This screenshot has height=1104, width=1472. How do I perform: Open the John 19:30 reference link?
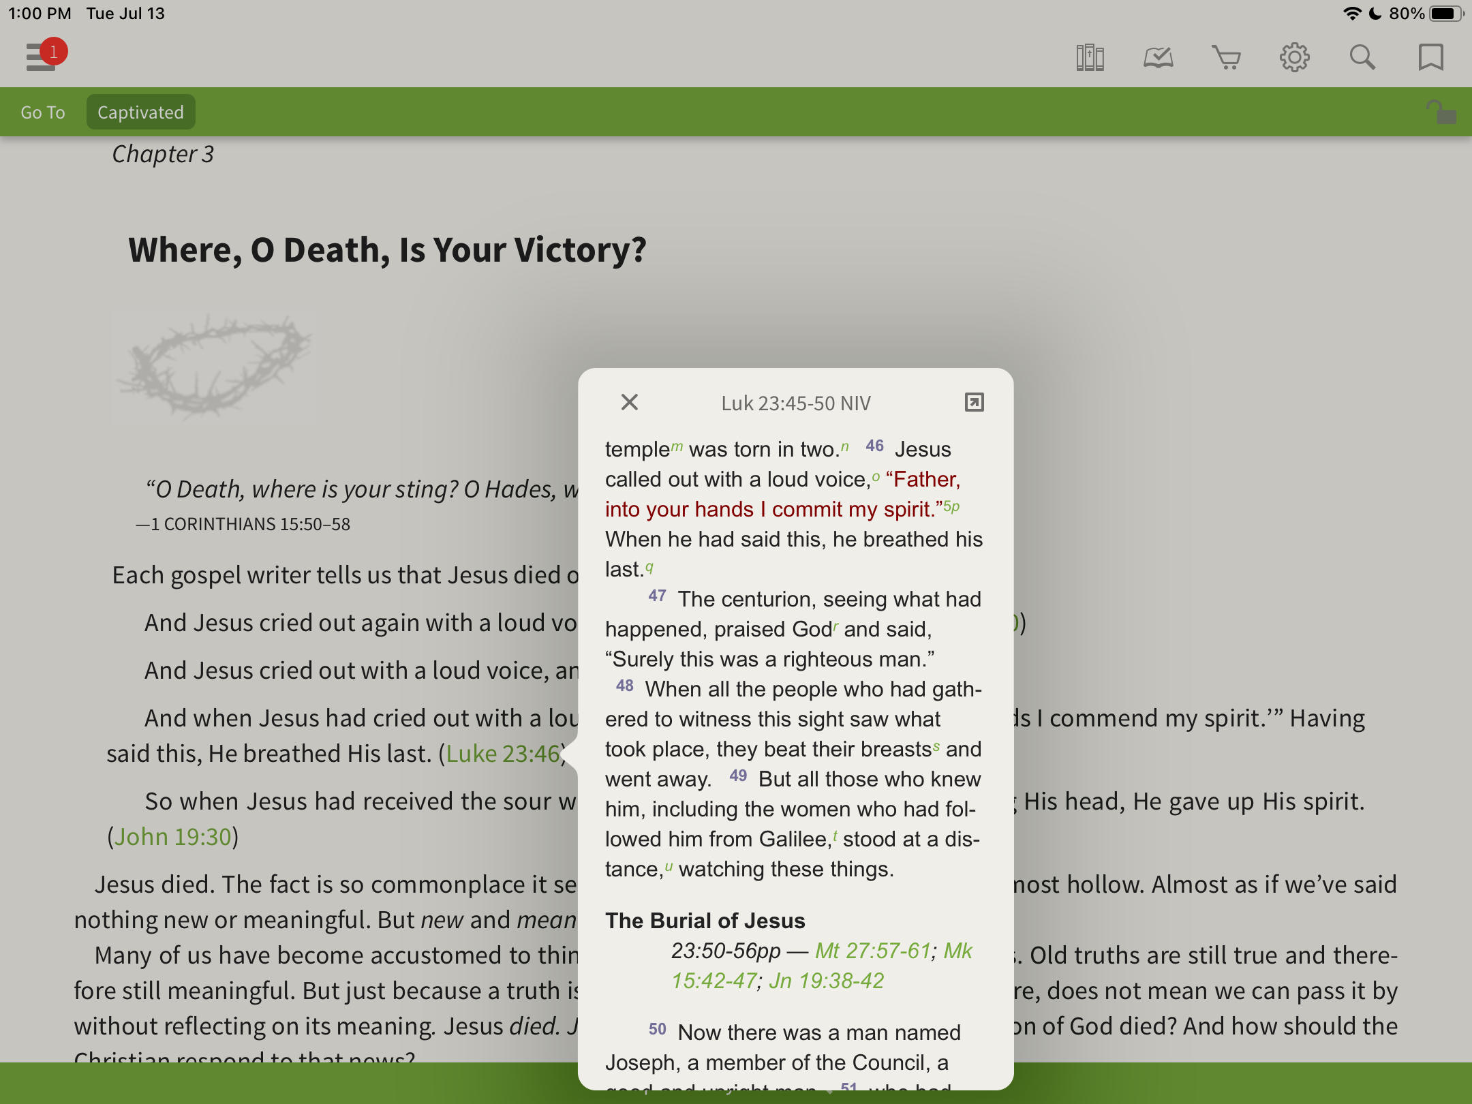click(173, 837)
